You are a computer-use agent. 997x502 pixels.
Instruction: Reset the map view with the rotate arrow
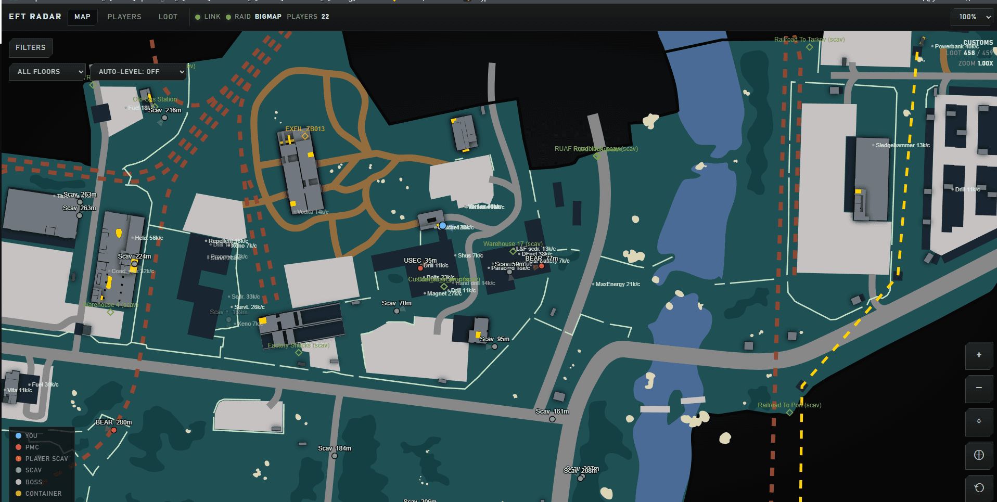coord(979,488)
